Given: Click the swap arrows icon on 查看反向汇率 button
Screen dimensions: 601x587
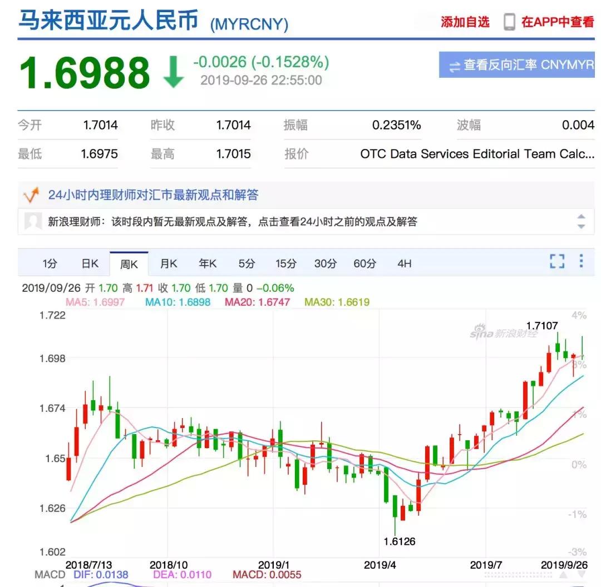Looking at the screenshot, I should 454,65.
